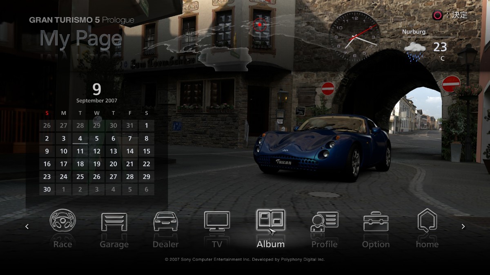Open the Option toolbox icon
This screenshot has height=275, width=490.
pos(376,222)
